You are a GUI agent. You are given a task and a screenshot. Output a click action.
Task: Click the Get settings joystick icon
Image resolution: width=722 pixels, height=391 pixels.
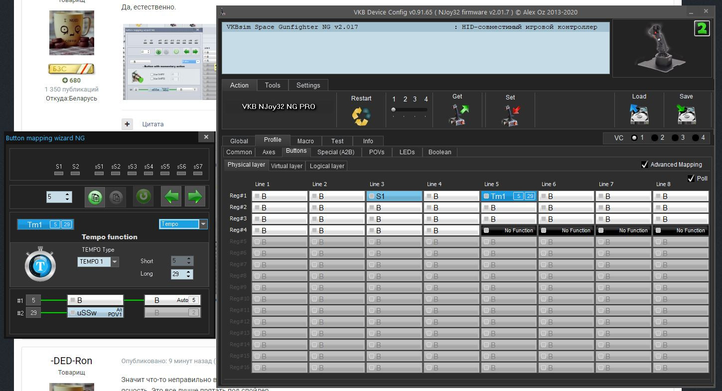457,115
